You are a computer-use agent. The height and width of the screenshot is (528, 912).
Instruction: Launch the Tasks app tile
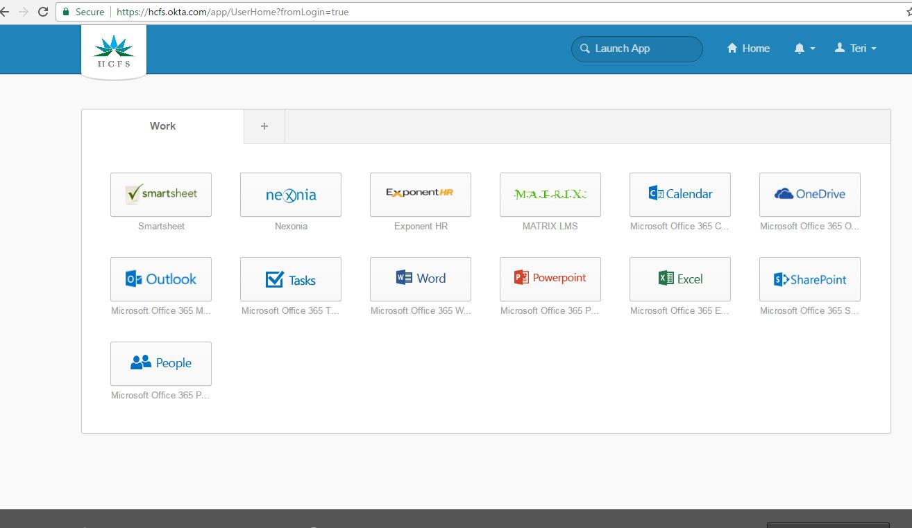pyautogui.click(x=291, y=279)
